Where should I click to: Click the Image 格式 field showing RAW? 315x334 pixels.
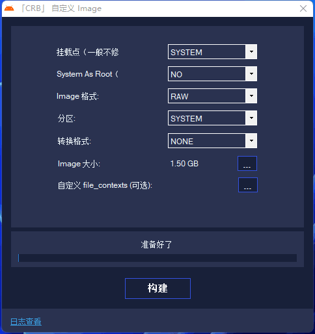212,96
